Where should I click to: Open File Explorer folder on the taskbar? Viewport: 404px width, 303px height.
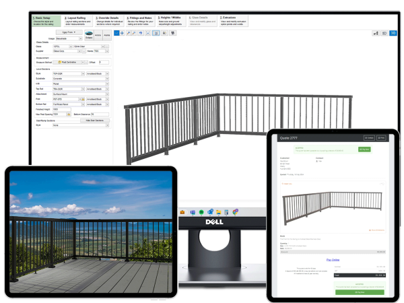point(218,212)
